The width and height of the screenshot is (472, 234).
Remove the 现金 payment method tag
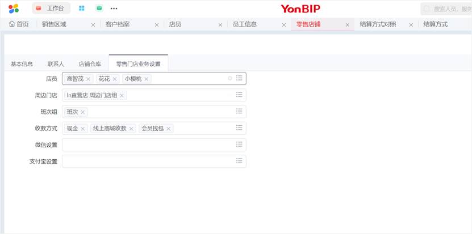point(83,129)
